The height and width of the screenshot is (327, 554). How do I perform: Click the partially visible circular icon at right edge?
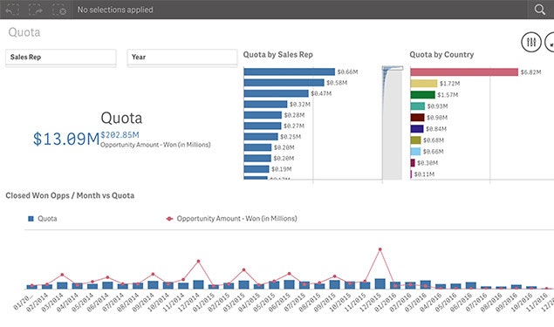550,42
